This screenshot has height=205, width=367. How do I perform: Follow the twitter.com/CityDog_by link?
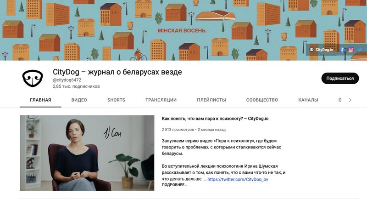238,179
